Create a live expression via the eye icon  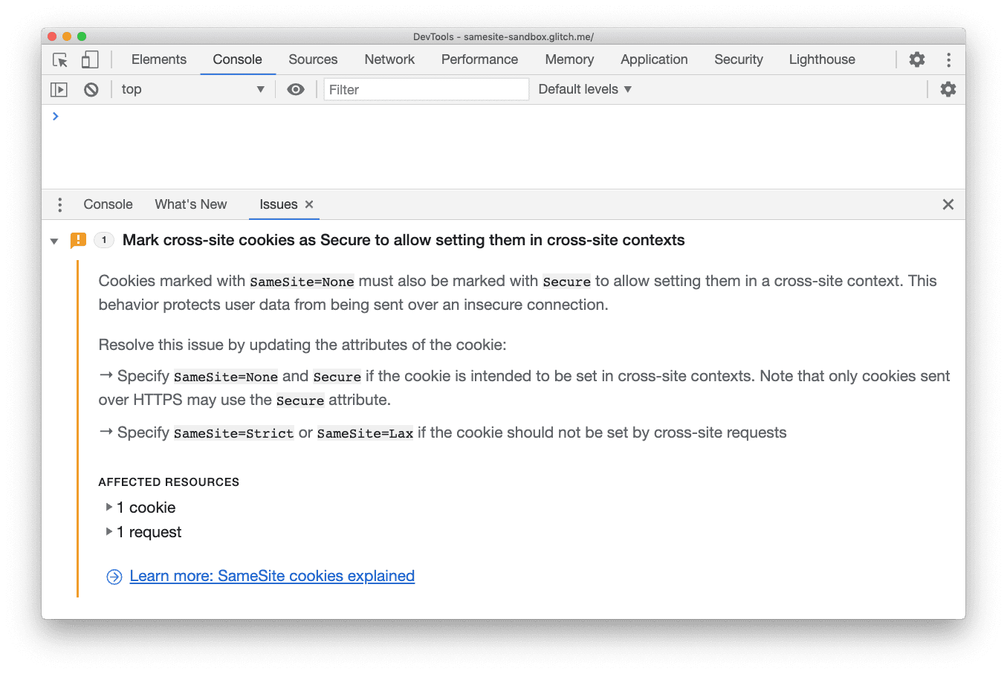tap(295, 88)
